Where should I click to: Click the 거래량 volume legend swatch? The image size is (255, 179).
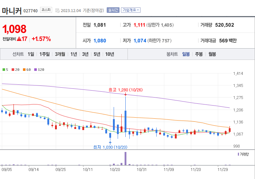pyautogui.click(x=238, y=154)
